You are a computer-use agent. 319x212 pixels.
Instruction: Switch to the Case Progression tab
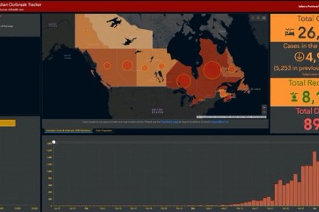104,131
